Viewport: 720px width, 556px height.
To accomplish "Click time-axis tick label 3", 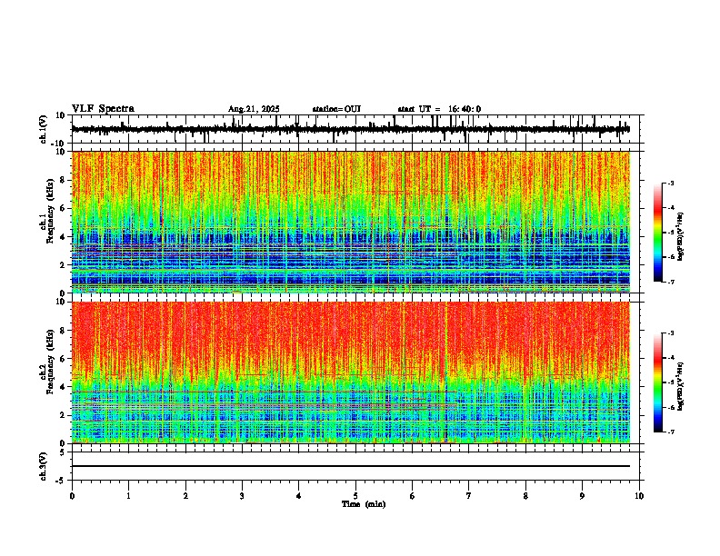I will click(x=242, y=496).
